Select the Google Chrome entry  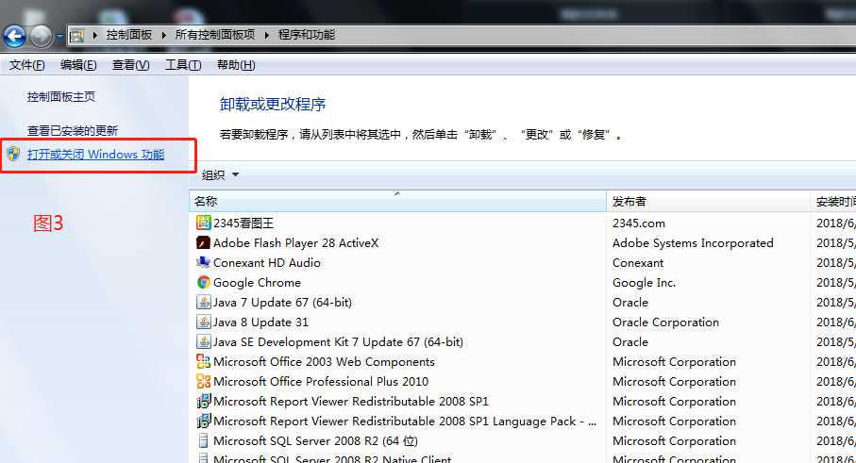257,283
